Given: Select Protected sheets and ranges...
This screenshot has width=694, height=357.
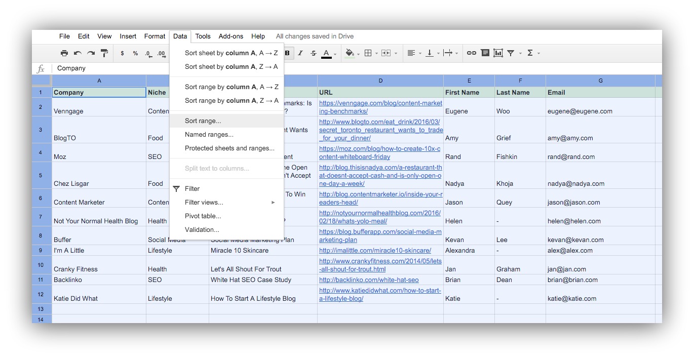Looking at the screenshot, I should pos(226,148).
